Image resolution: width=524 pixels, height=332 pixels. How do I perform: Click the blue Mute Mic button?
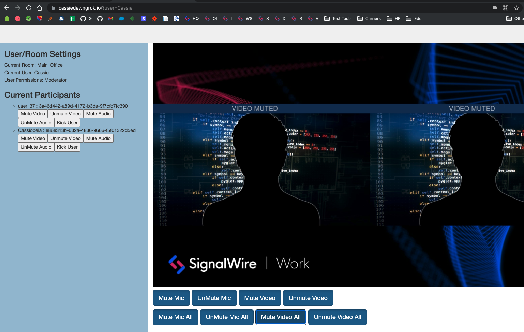click(x=171, y=298)
